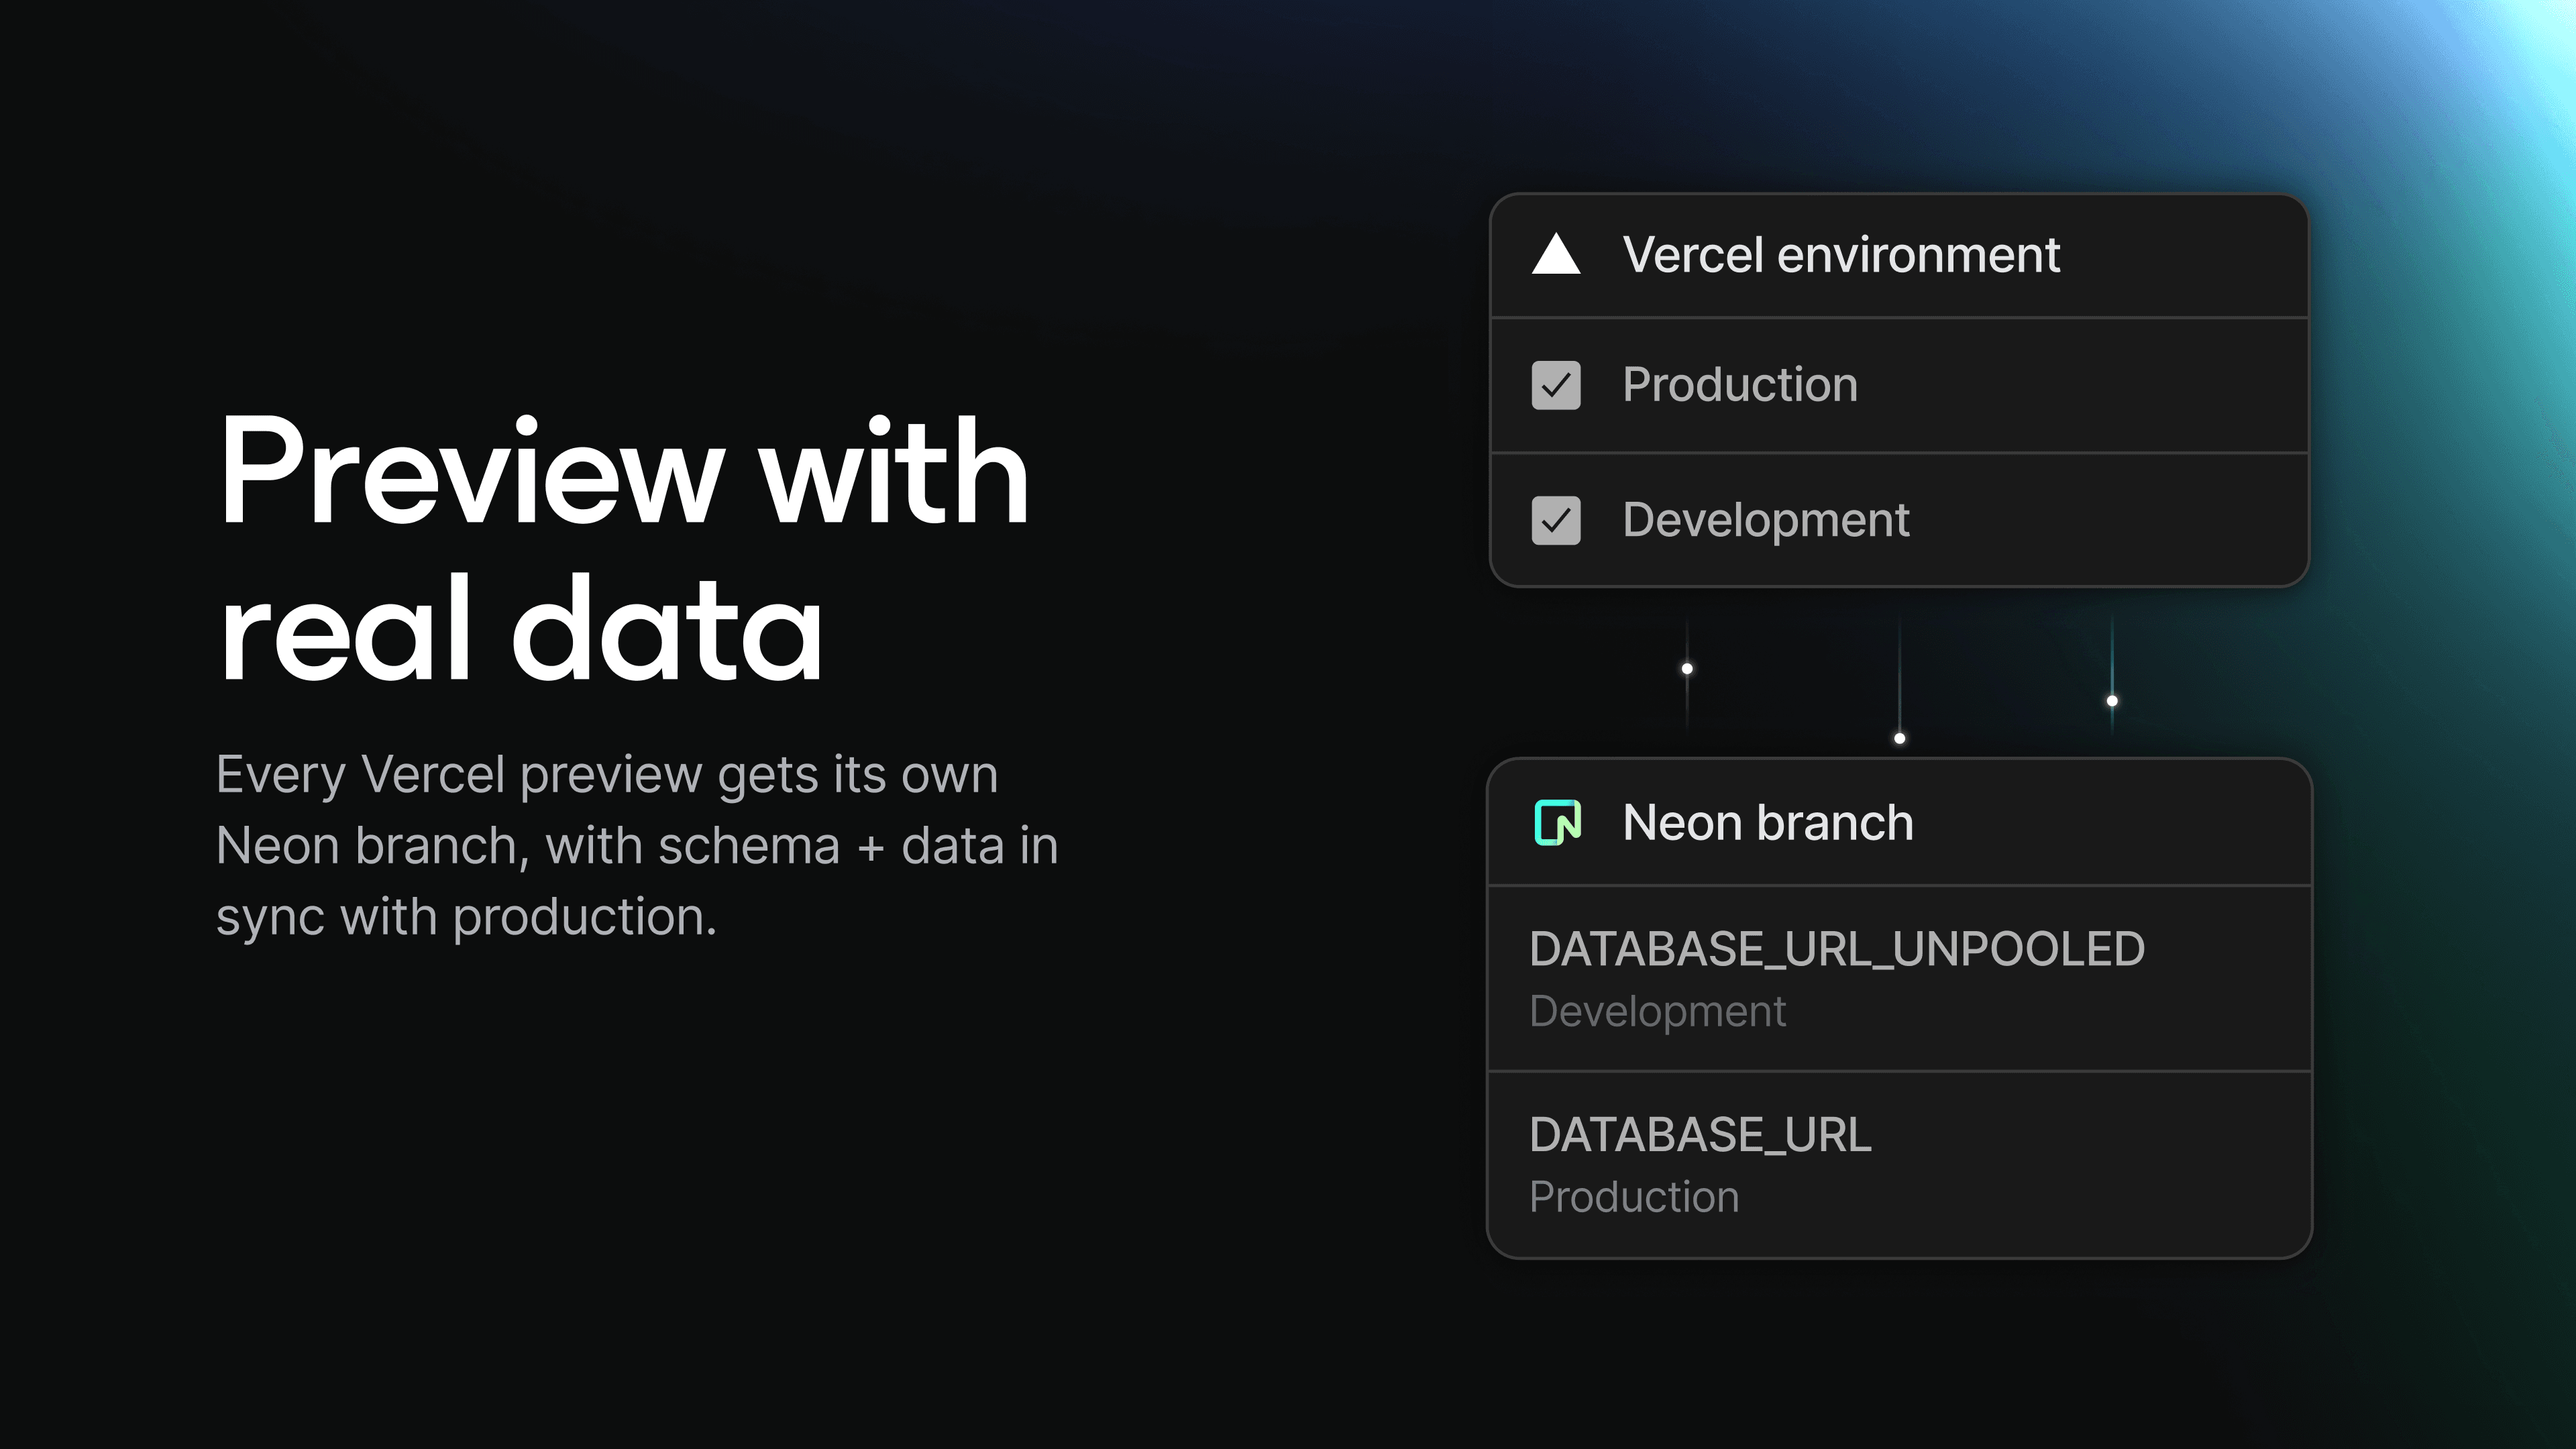The width and height of the screenshot is (2576, 1449).
Task: Click the DATABASE_URL_UNPOOLED variable name
Action: coord(1836,949)
